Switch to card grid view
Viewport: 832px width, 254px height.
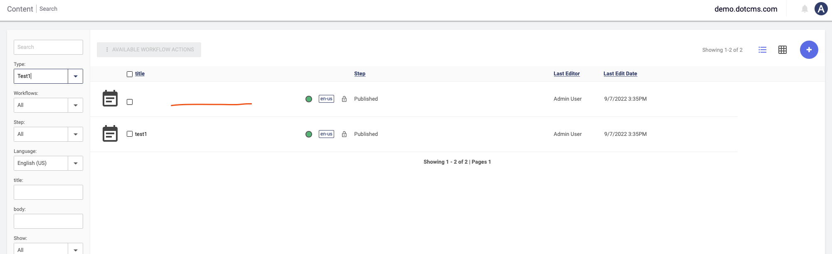783,50
